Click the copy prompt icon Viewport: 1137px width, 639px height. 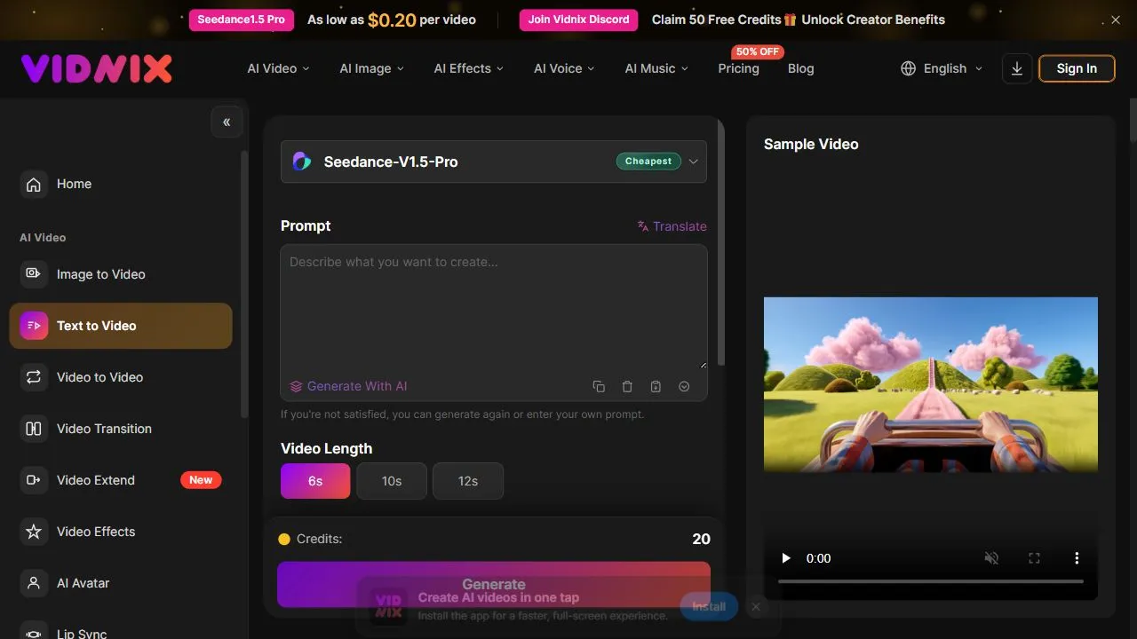pyautogui.click(x=599, y=386)
